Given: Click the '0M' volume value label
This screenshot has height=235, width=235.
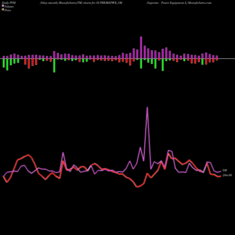Looking at the screenshot, I should 225,170.
